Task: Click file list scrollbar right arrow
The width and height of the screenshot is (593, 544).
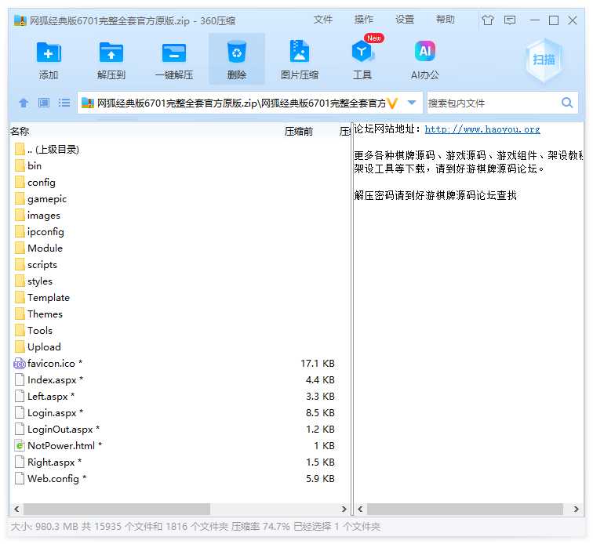Action: coord(344,509)
